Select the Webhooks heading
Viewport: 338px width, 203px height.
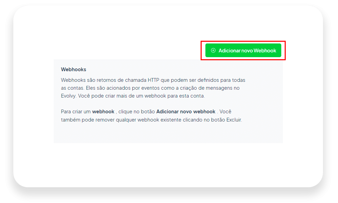tap(73, 69)
